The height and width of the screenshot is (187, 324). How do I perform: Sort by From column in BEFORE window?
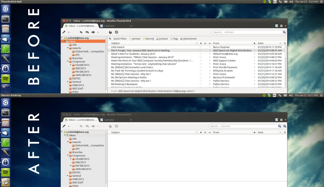pos(232,43)
